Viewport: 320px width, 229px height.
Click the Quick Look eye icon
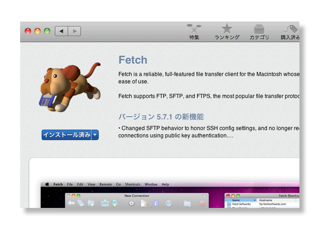[132, 203]
